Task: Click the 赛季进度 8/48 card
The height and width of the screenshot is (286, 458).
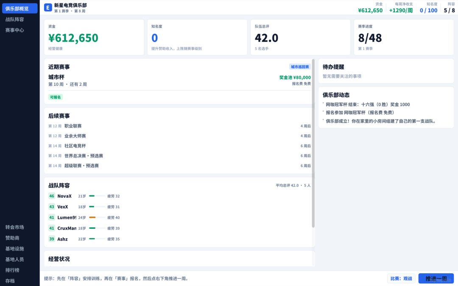Action: coord(404,37)
